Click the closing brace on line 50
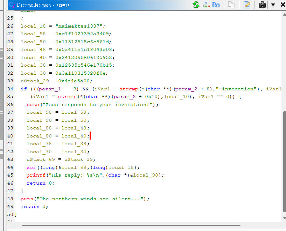The image size is (286, 231). tap(16, 215)
